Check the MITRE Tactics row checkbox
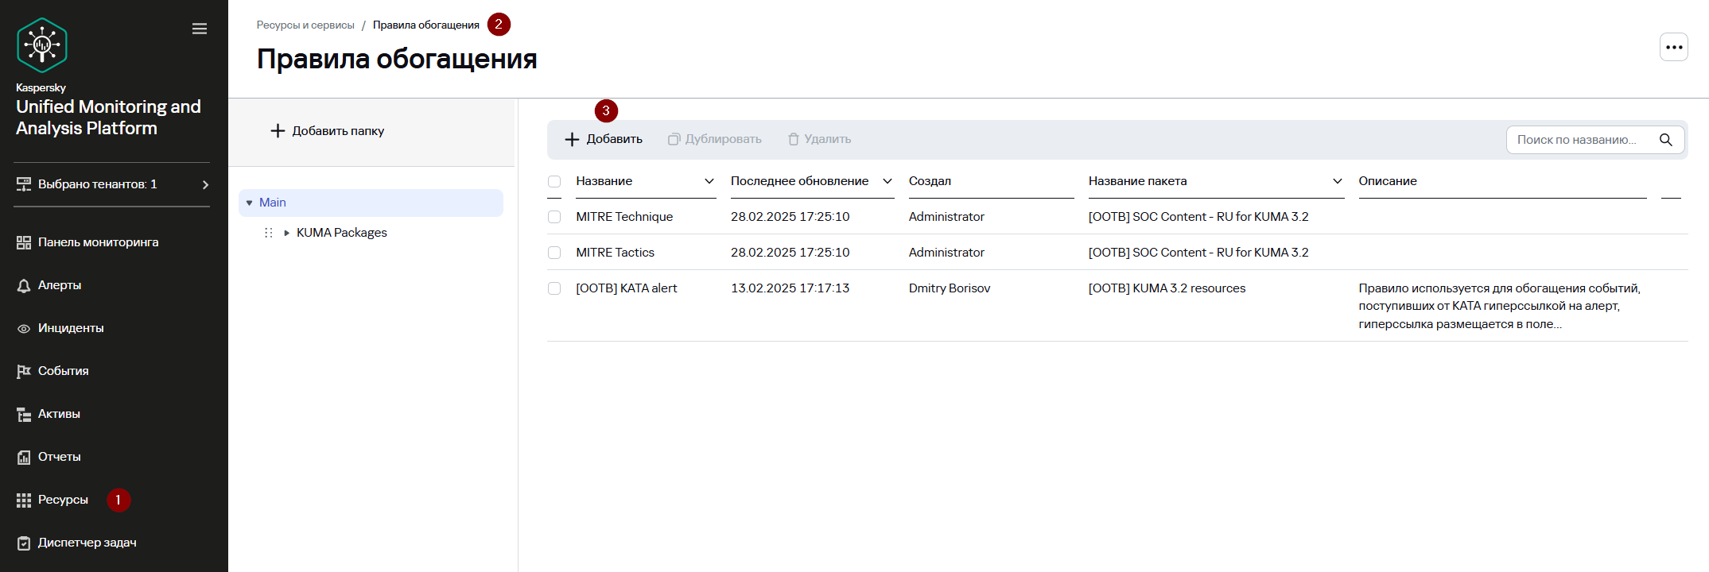The width and height of the screenshot is (1709, 572). [554, 253]
